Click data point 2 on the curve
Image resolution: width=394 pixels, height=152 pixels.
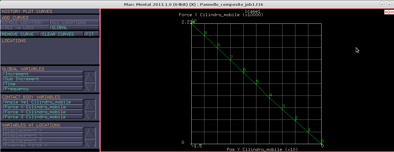[x=295, y=120]
